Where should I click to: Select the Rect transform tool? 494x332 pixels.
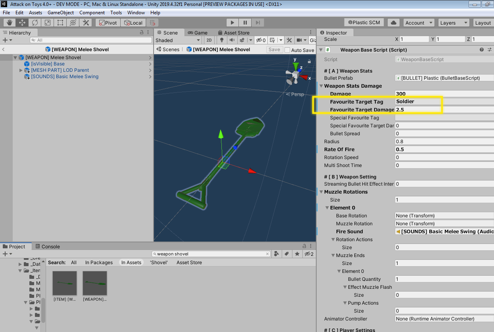(x=60, y=23)
